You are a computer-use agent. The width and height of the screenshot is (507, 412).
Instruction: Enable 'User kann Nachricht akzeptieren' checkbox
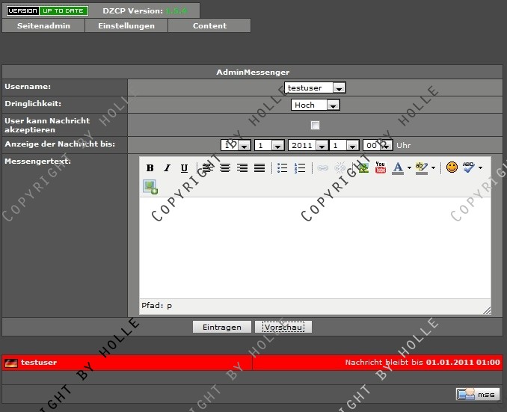coord(315,125)
